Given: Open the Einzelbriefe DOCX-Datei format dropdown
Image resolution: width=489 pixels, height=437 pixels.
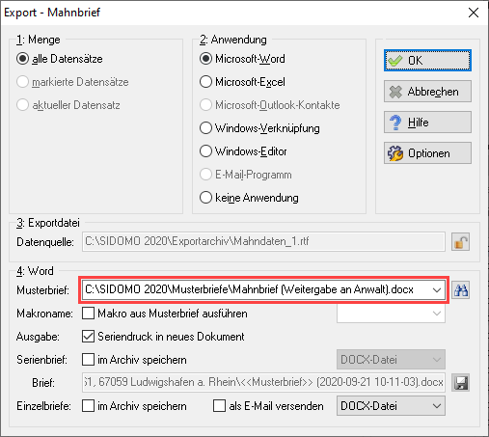Looking at the screenshot, I should [x=391, y=406].
